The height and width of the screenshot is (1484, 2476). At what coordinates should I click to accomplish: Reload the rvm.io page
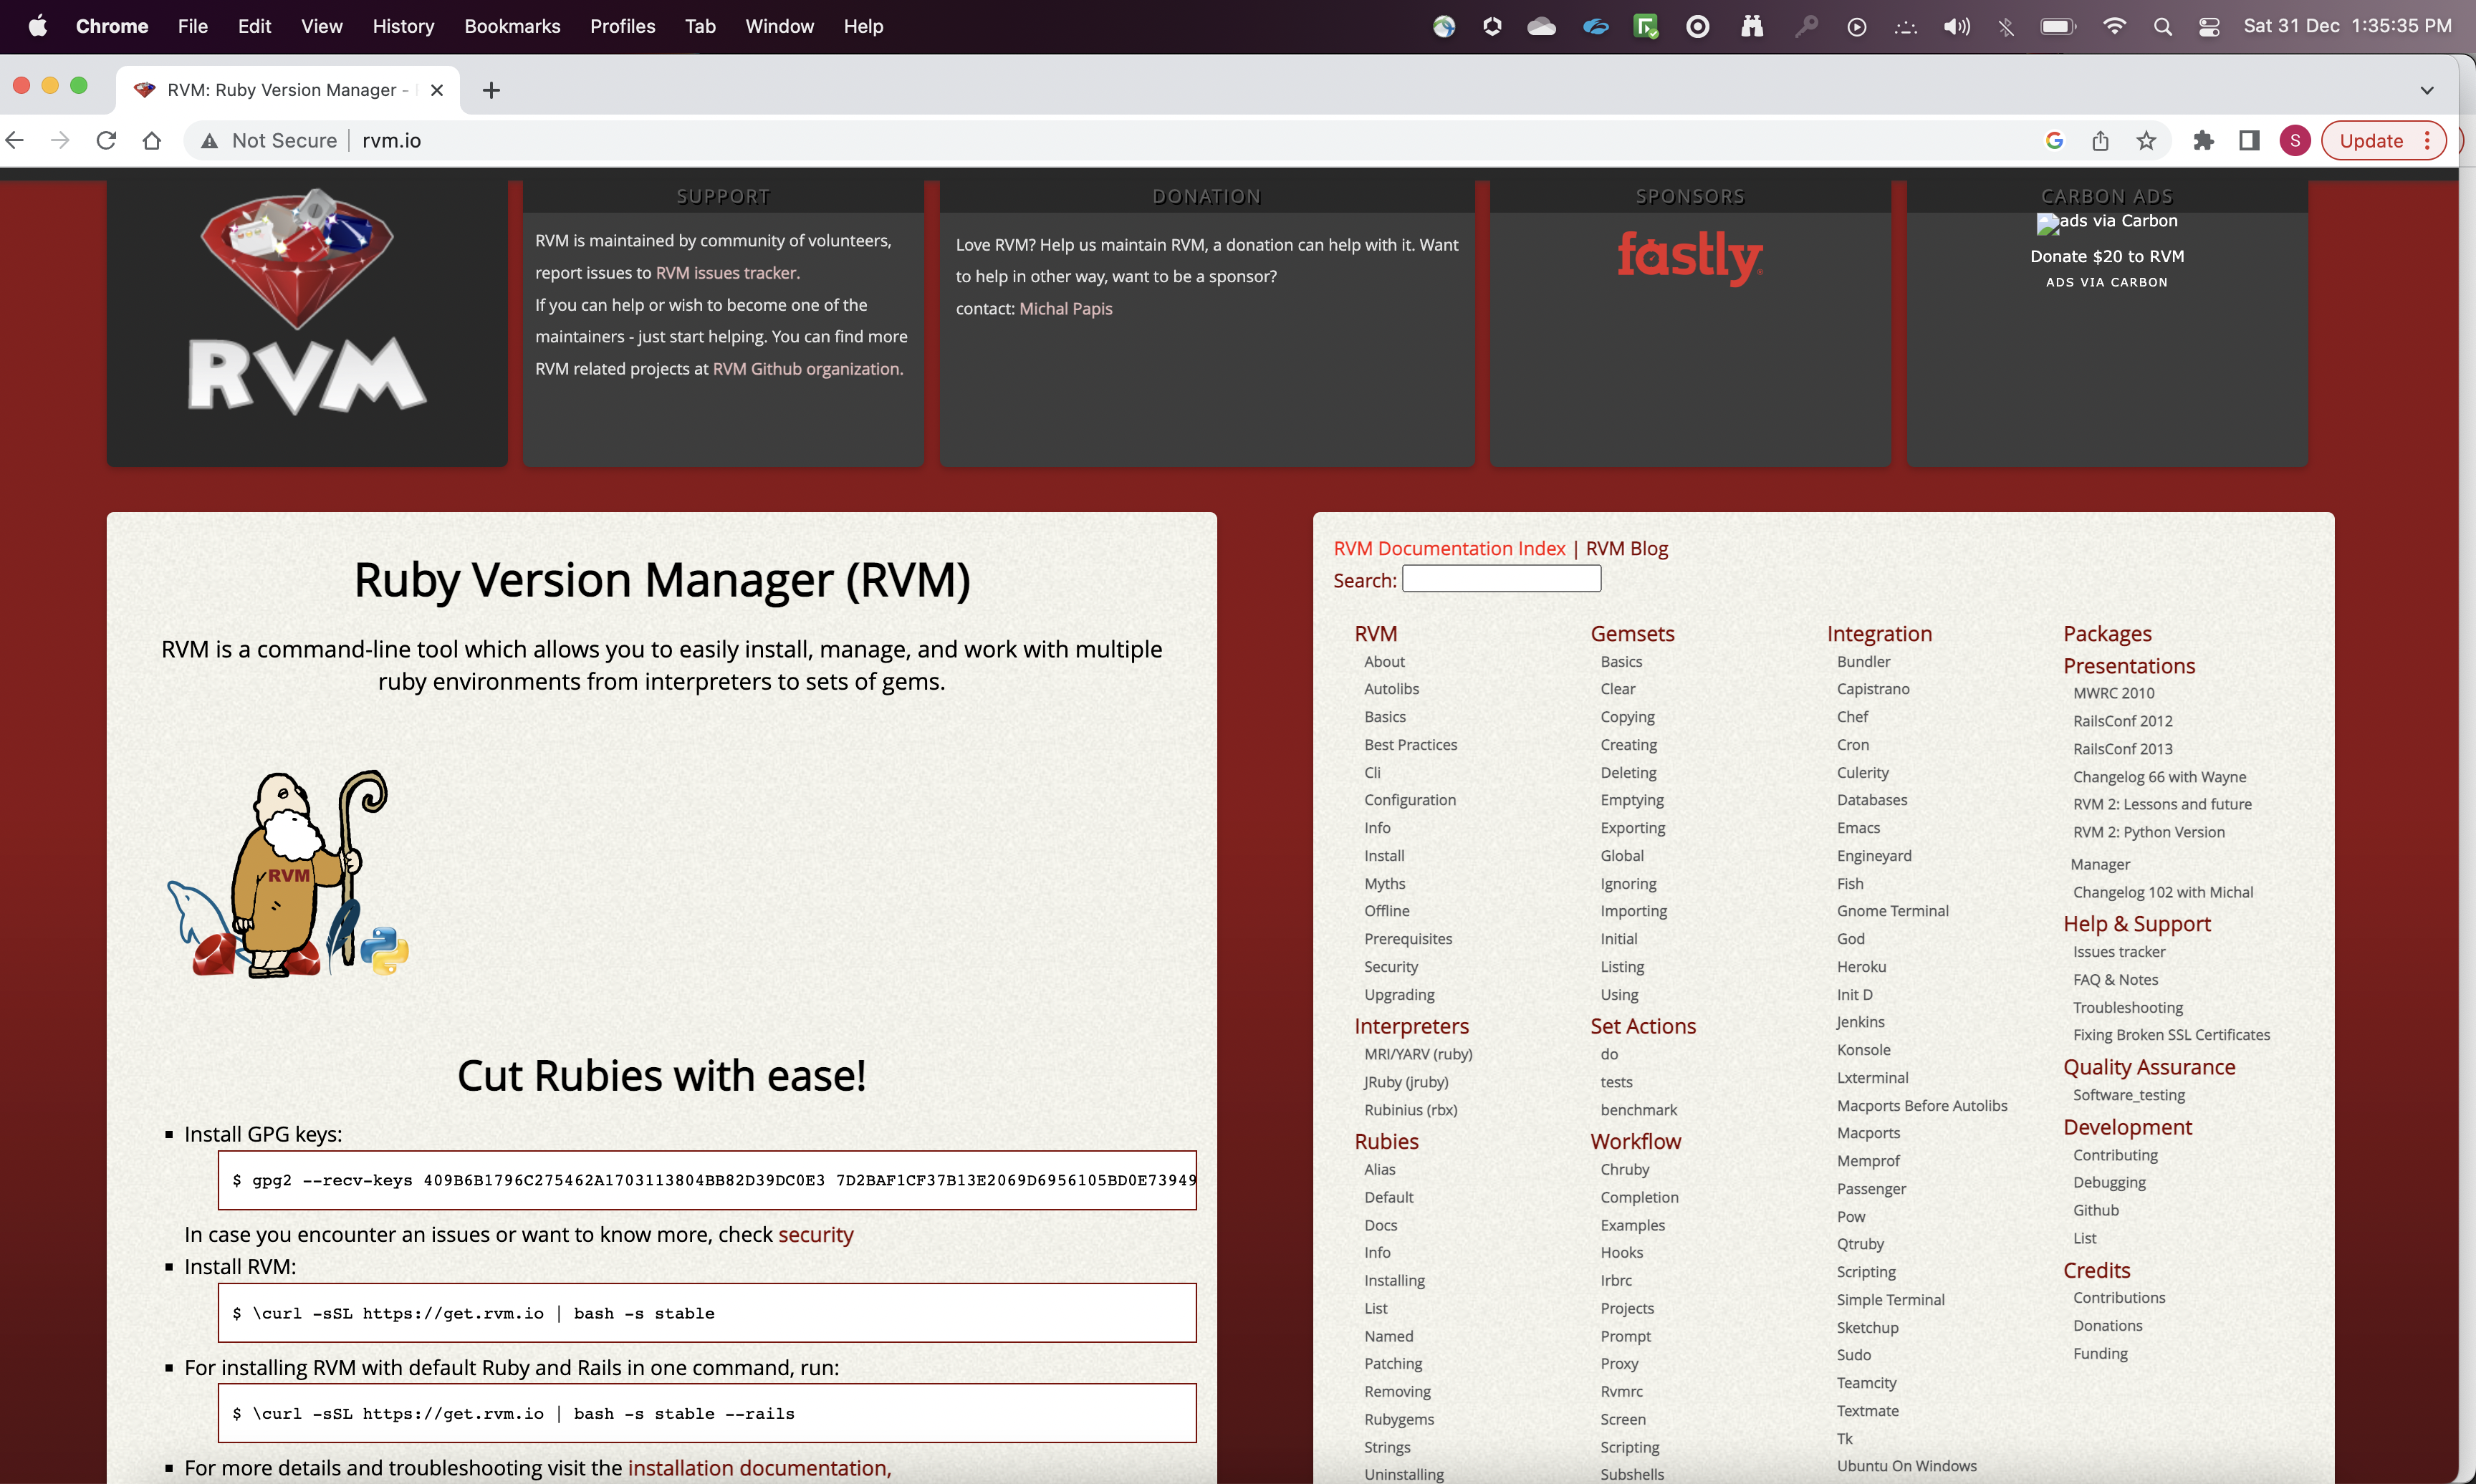(106, 141)
